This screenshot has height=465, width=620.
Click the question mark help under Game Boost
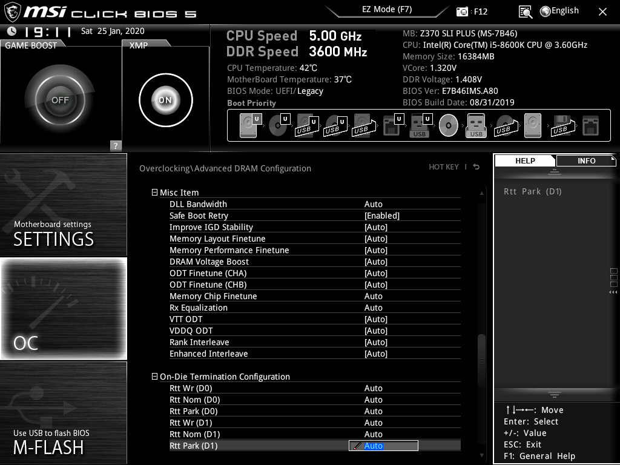pyautogui.click(x=116, y=145)
